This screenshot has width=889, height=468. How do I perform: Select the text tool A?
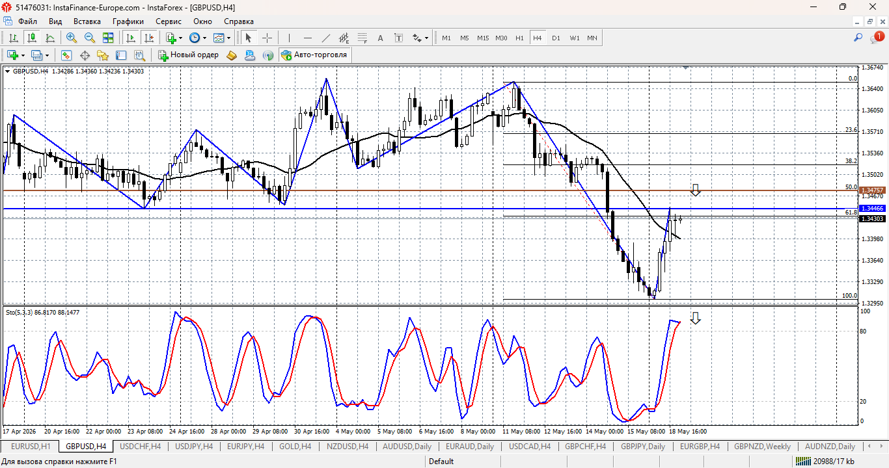point(381,38)
